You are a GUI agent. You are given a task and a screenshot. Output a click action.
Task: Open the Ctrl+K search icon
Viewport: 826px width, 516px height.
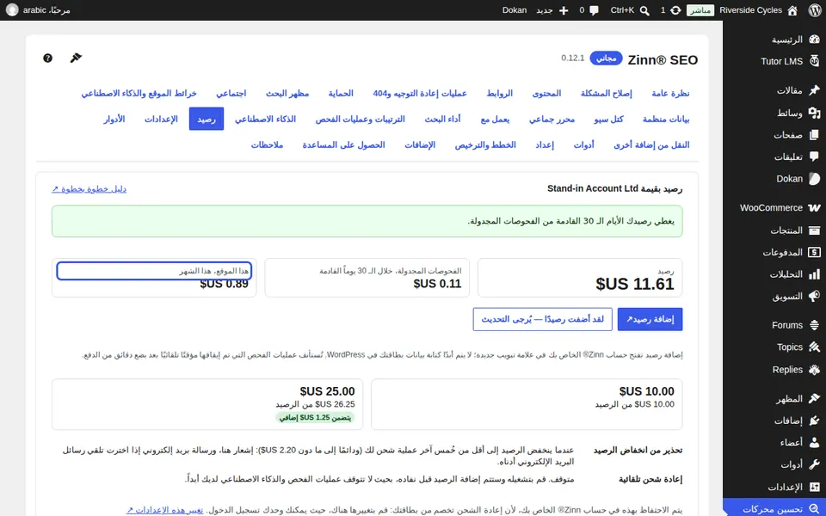[644, 10]
